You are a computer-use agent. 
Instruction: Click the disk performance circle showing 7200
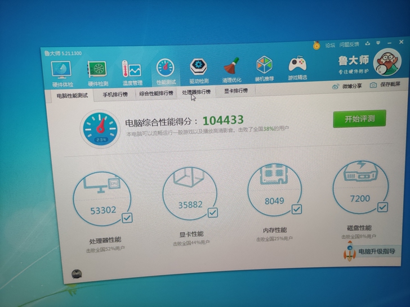pos(360,187)
